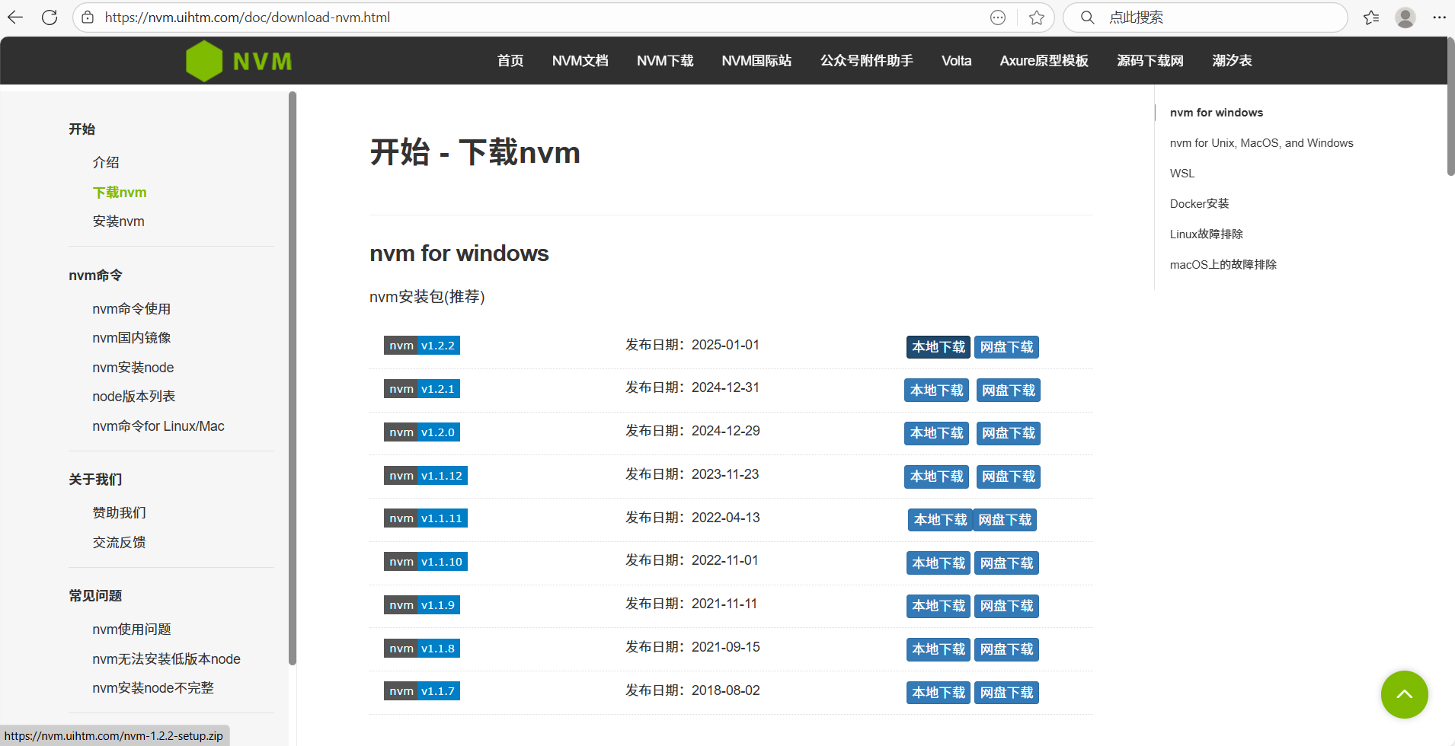Open nvm使用问题 sidebar link

click(131, 630)
